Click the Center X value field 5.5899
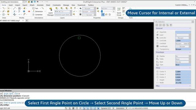Viewport: 196px width, 110px height. pyautogui.click(x=183, y=71)
